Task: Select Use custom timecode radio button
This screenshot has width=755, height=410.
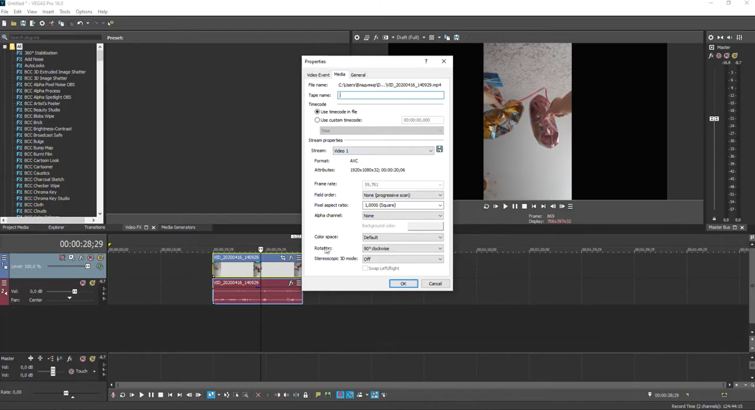Action: point(317,120)
